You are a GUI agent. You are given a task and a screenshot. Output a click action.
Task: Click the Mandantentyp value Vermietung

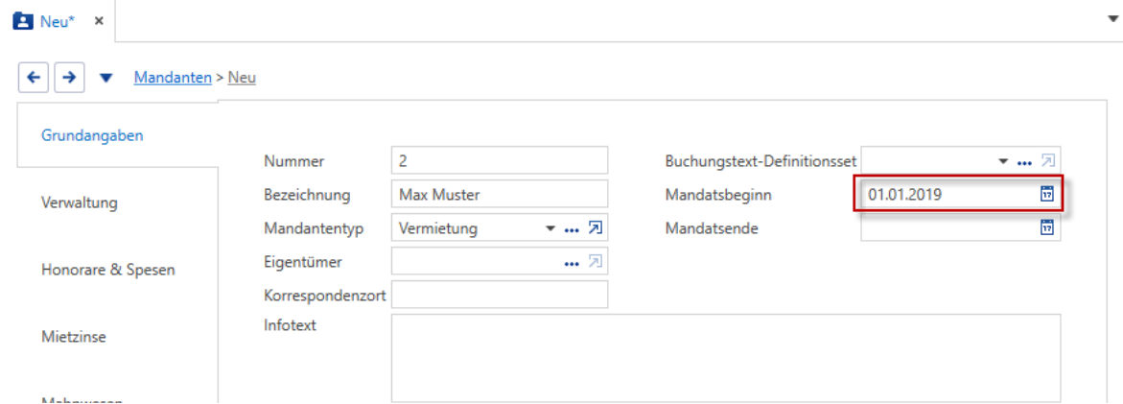click(437, 228)
